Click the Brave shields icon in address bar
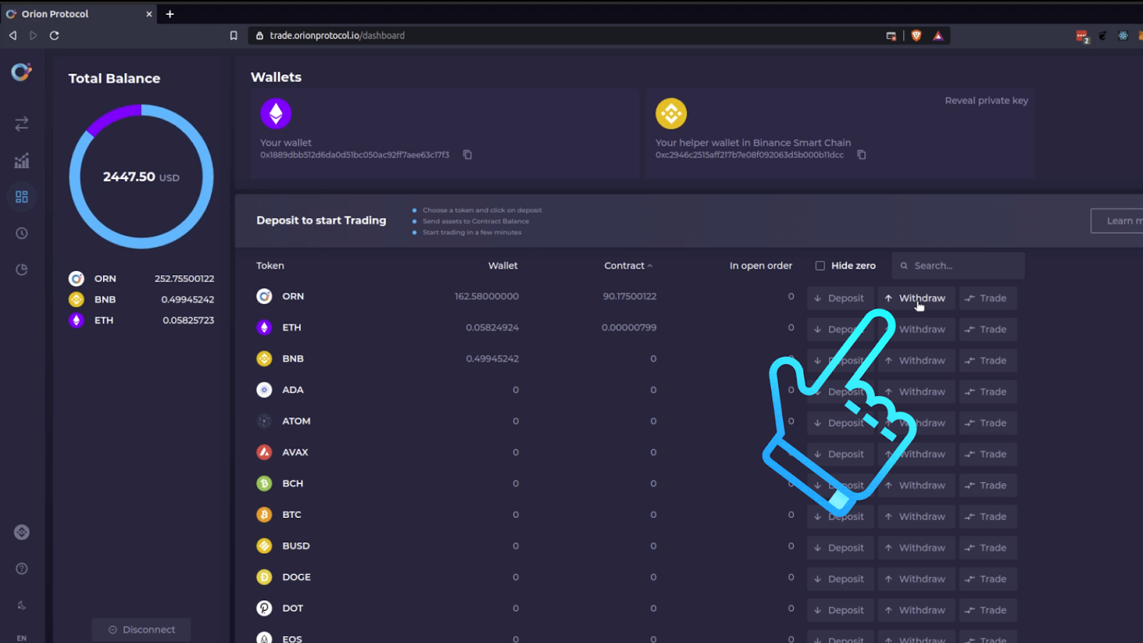This screenshot has width=1143, height=643. [x=917, y=36]
